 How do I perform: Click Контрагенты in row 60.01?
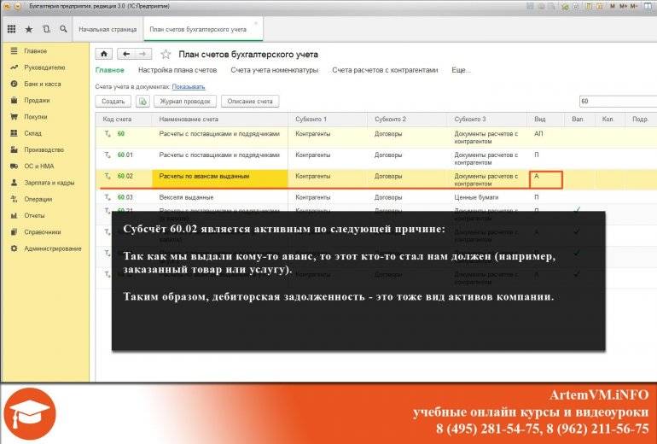click(312, 155)
